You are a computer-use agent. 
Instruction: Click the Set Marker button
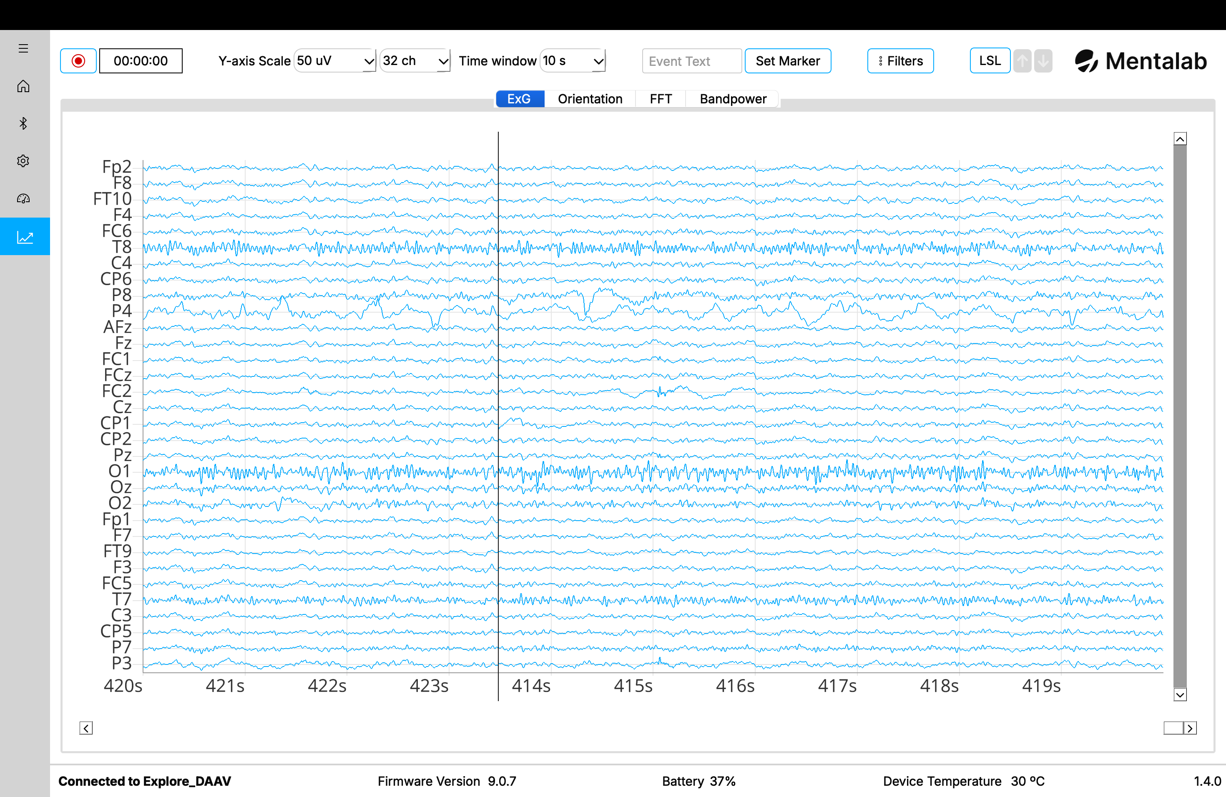point(787,61)
